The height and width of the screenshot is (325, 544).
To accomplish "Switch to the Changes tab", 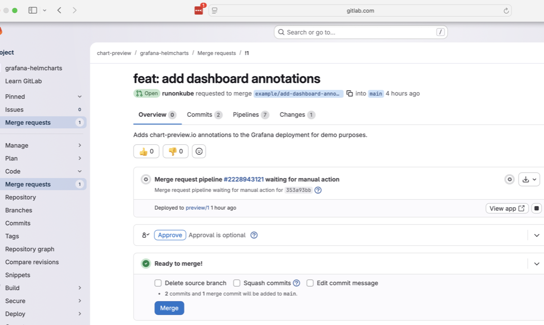I will 298,115.
